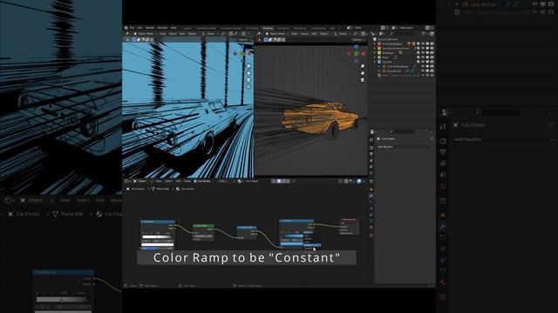Open the Tool properties tab icon

click(x=371, y=140)
